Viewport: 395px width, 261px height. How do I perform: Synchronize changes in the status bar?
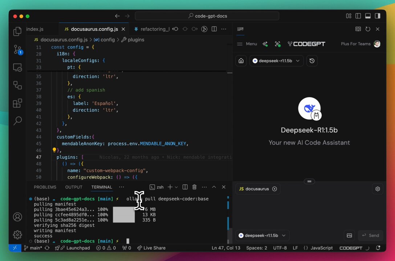[47, 248]
